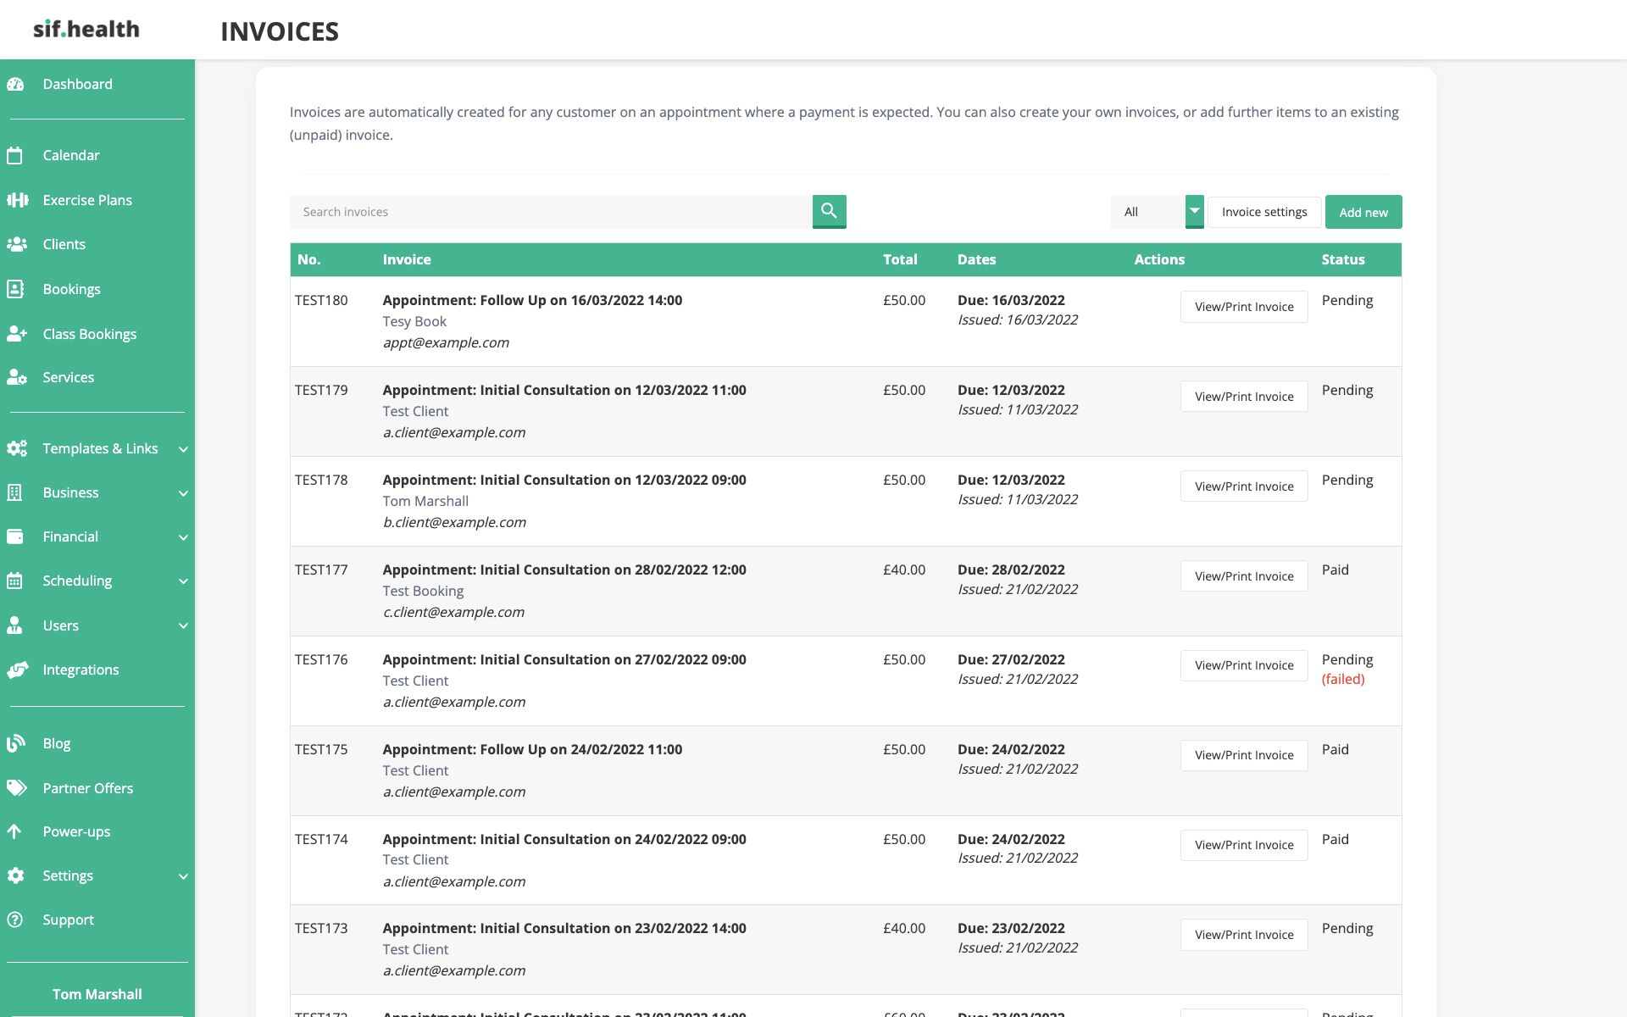This screenshot has height=1017, width=1627.
Task: Click the Users person icon
Action: click(14, 625)
